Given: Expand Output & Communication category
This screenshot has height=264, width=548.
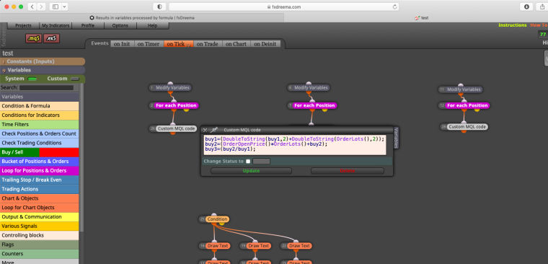Looking at the screenshot, I should pyautogui.click(x=40, y=217).
